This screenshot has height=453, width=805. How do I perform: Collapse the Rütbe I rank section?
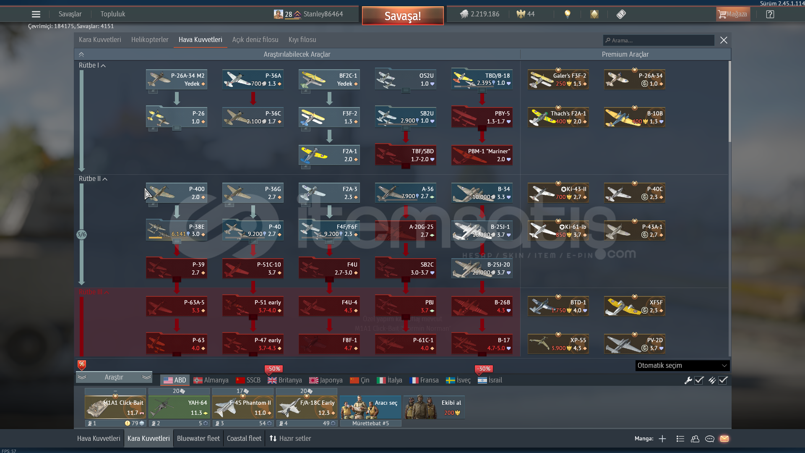92,65
